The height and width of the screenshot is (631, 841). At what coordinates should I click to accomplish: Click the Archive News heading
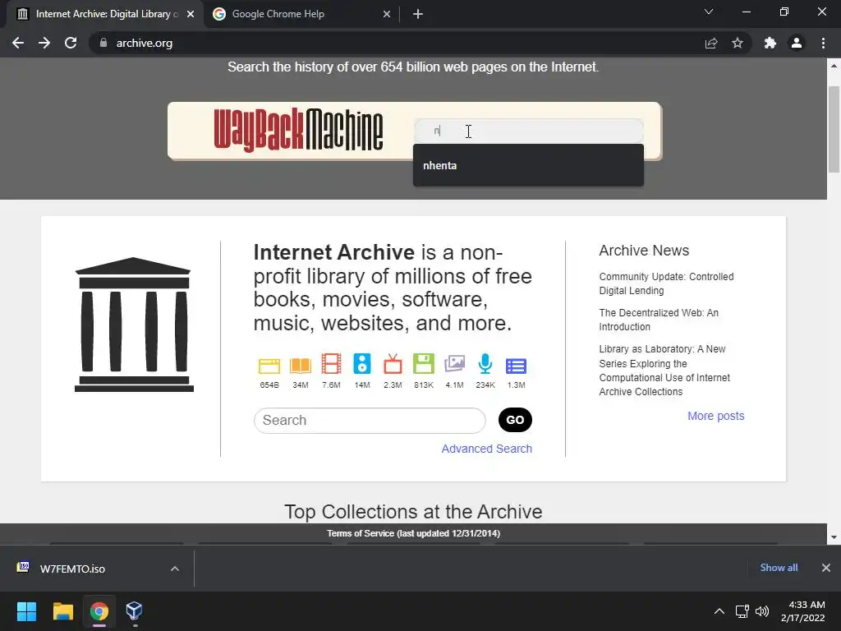click(644, 251)
